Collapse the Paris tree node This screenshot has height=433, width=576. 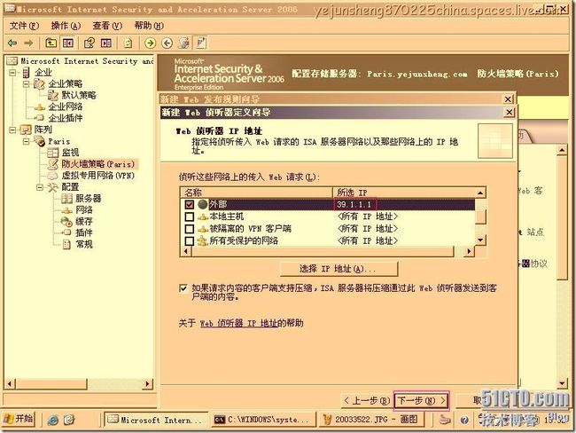click(x=26, y=141)
